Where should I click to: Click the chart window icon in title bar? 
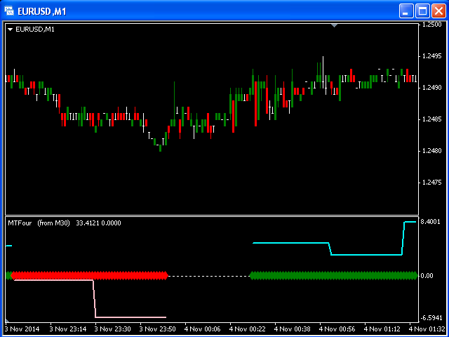pos(9,11)
